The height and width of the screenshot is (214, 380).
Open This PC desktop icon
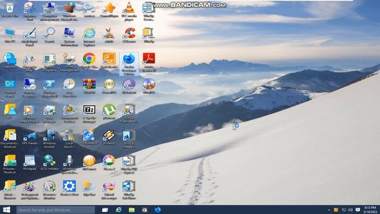coord(9,36)
